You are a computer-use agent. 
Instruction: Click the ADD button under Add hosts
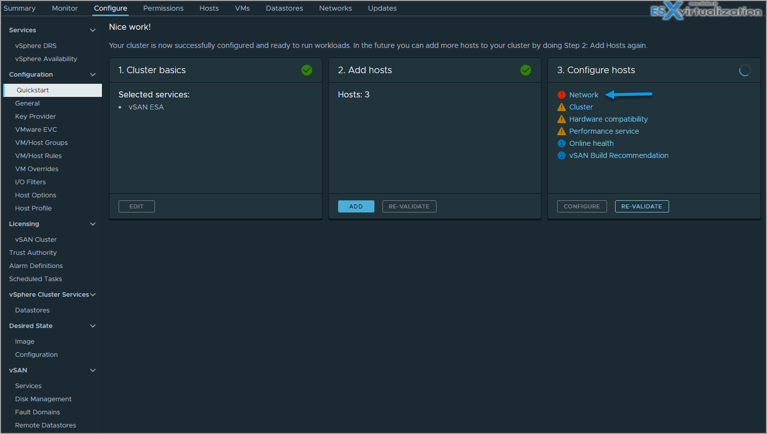point(356,206)
